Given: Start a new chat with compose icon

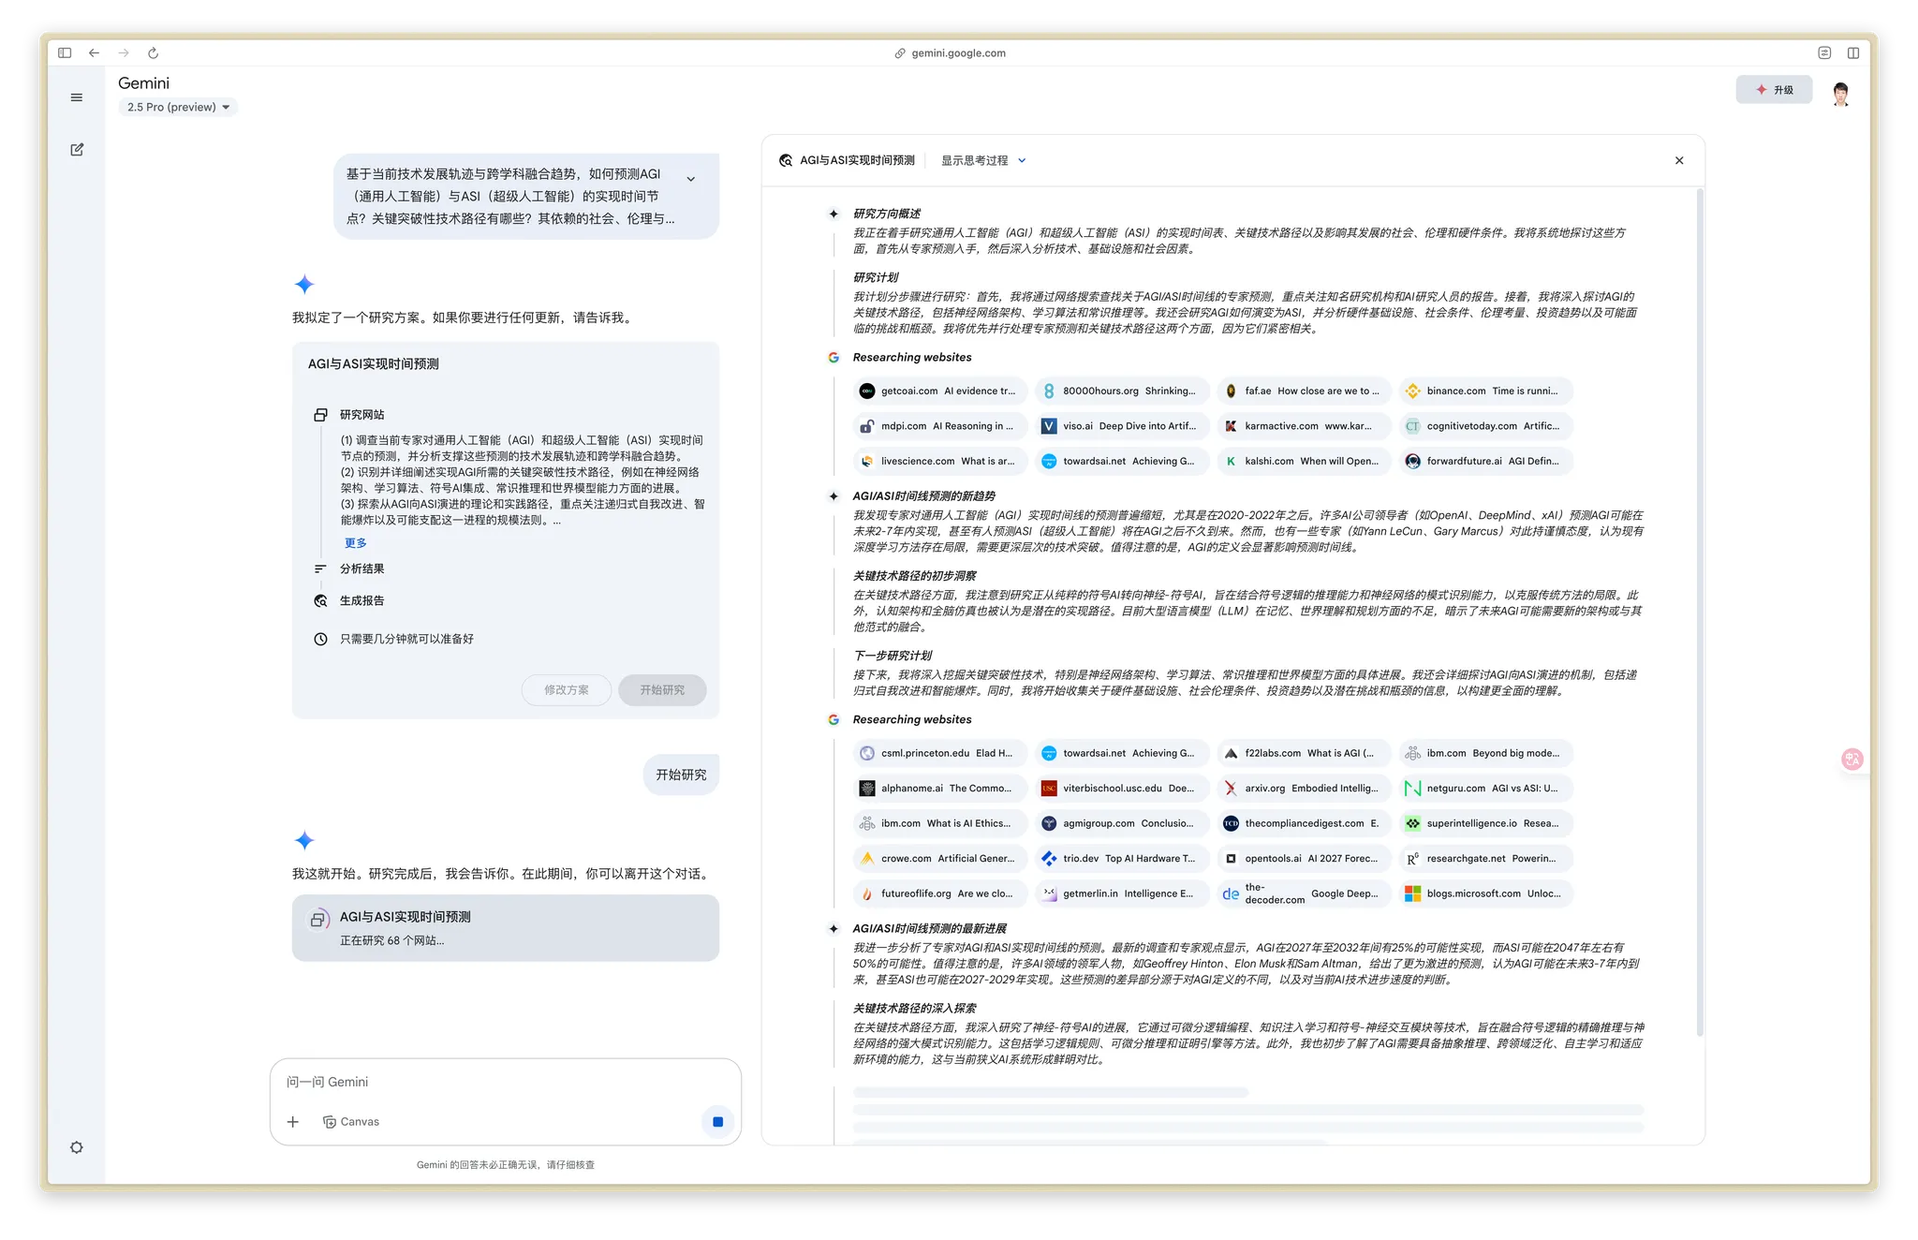Looking at the screenshot, I should click(77, 150).
